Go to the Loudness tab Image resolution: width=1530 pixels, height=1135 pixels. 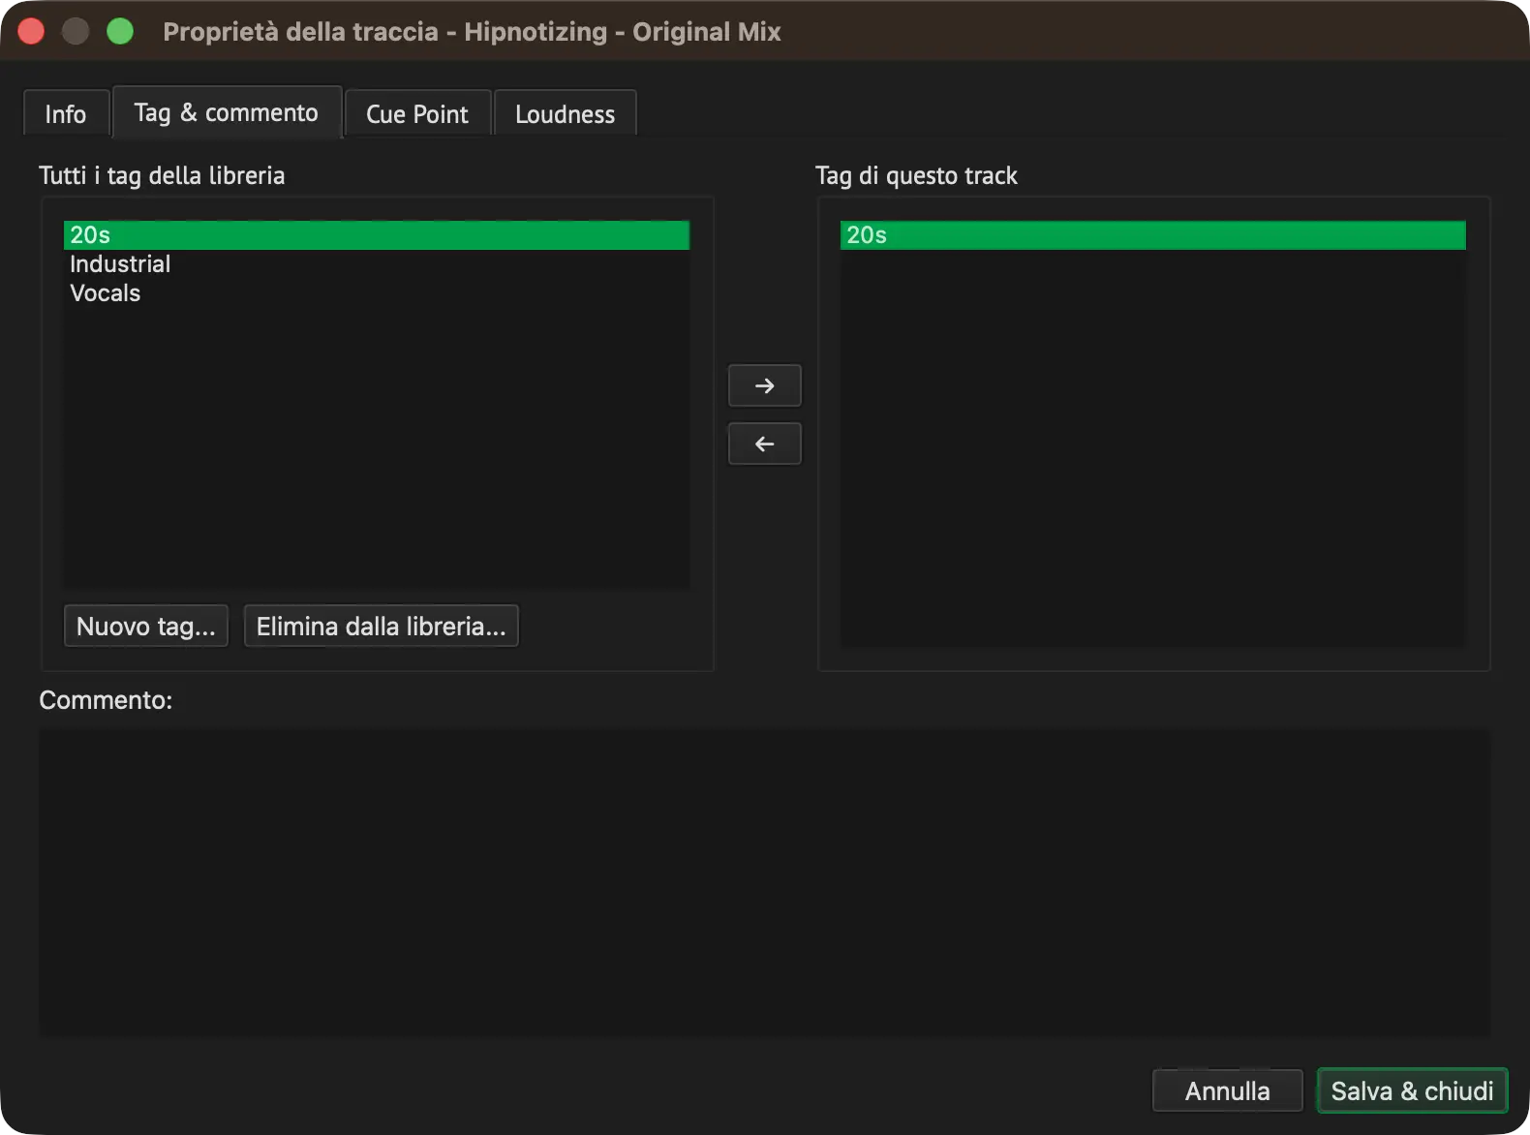click(566, 113)
